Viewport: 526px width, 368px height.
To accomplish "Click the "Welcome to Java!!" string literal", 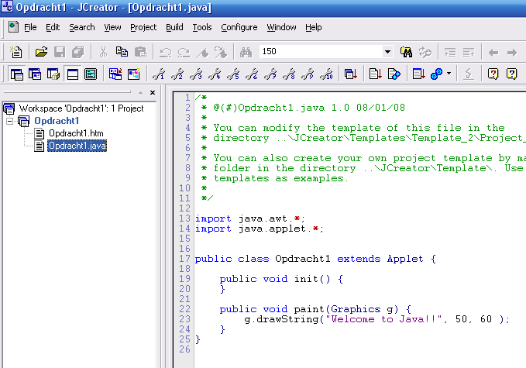I will pos(383,319).
